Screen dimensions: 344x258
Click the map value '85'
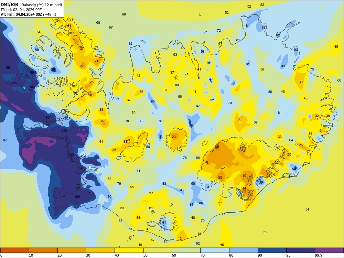(x=153, y=101)
